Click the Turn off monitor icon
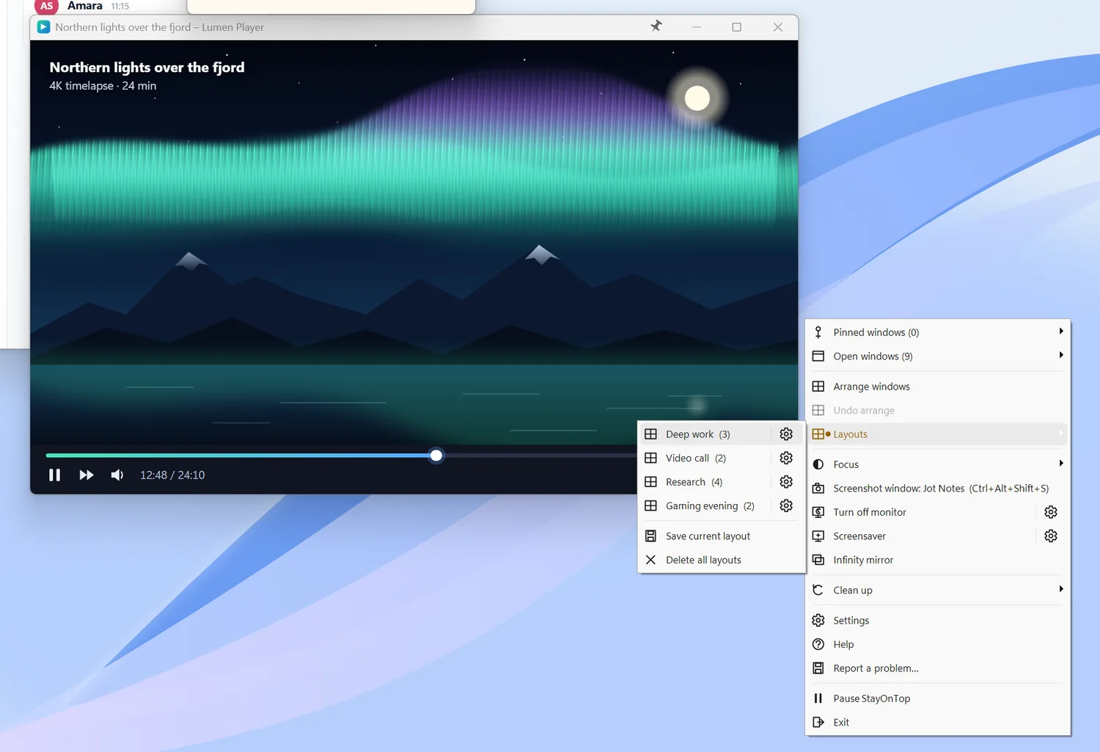Screen dimensions: 1100x752 818,511
